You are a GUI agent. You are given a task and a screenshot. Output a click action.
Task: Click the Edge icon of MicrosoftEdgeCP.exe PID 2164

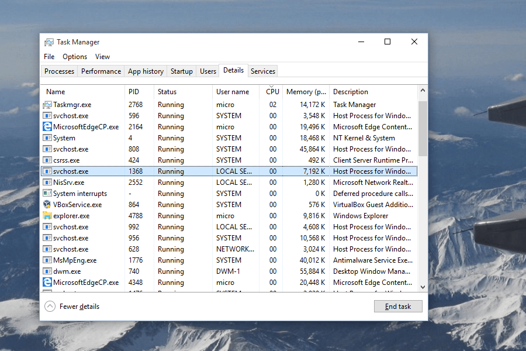47,127
